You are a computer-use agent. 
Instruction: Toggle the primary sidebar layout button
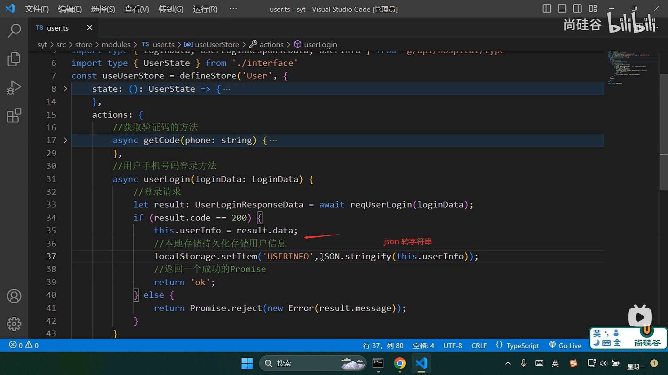(547, 9)
